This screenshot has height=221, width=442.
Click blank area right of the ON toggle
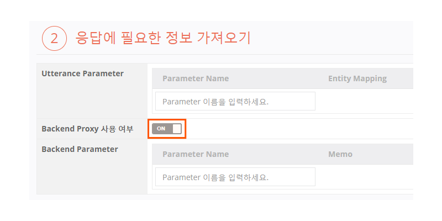(x=298, y=129)
